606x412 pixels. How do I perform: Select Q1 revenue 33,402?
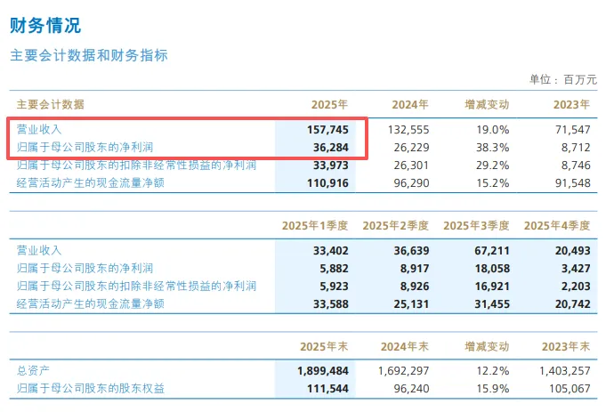pos(331,250)
